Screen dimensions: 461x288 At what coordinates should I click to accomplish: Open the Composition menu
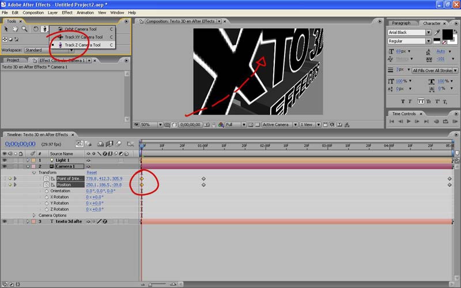33,13
